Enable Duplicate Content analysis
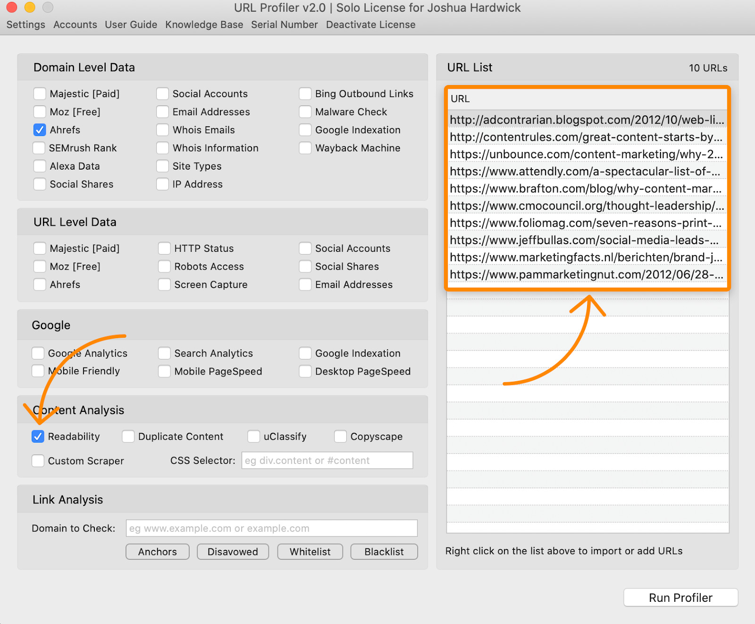The width and height of the screenshot is (755, 624). [x=127, y=436]
